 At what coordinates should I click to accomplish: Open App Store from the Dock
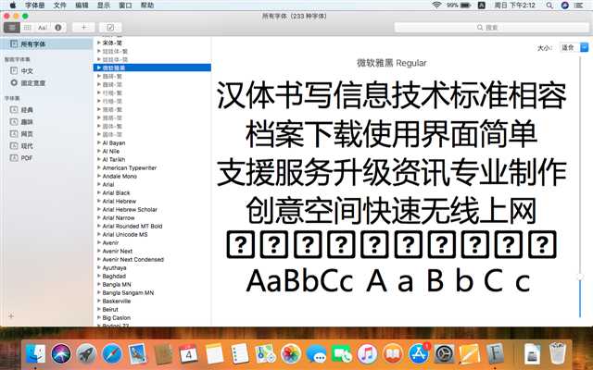418,354
